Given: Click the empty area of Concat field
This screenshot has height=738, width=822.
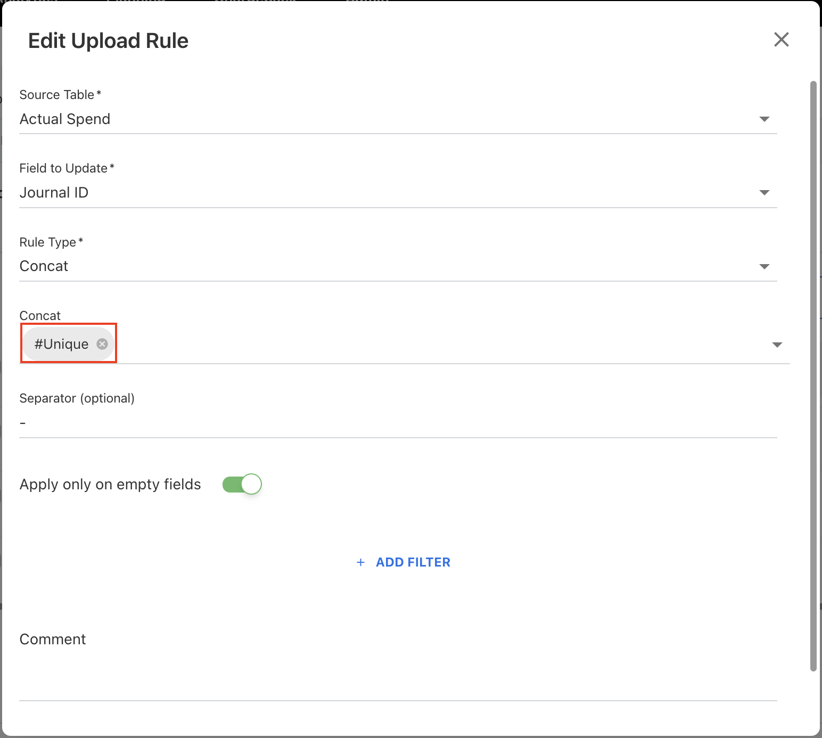Looking at the screenshot, I should click(426, 345).
